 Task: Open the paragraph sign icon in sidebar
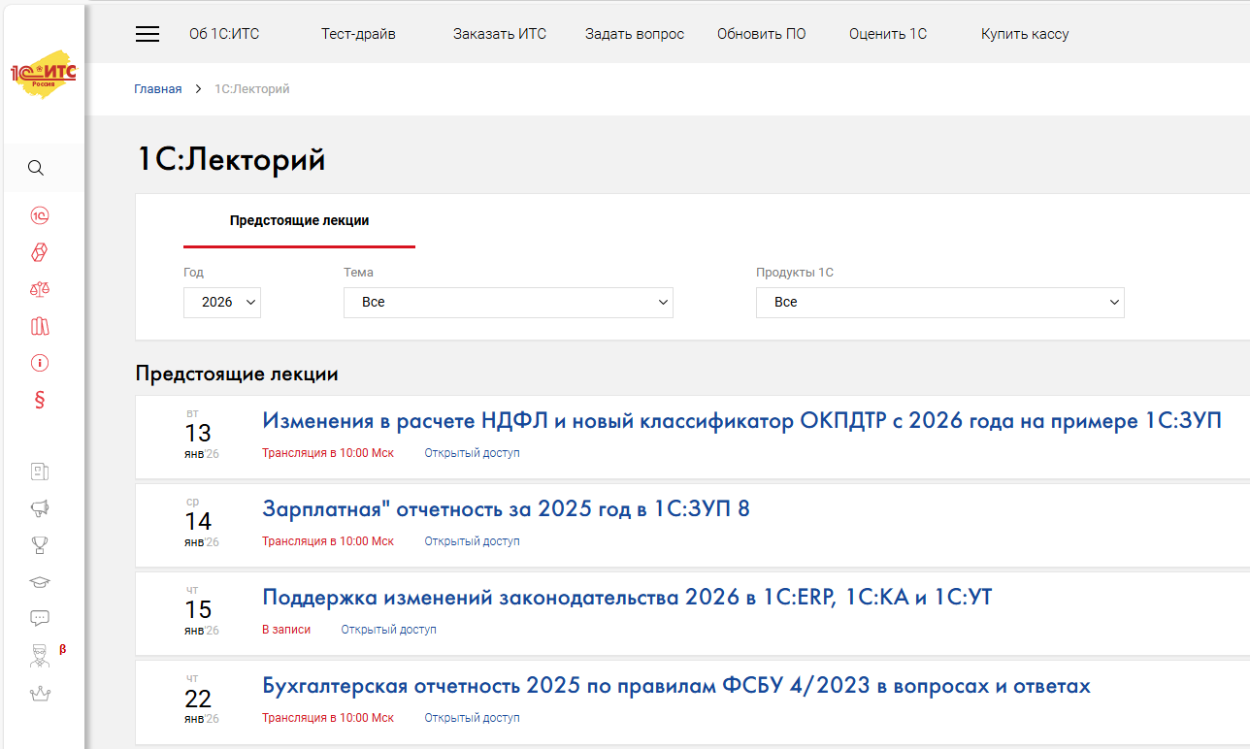40,400
